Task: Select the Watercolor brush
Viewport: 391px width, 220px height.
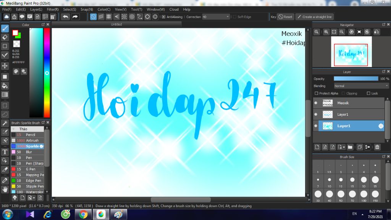Action: [27, 192]
